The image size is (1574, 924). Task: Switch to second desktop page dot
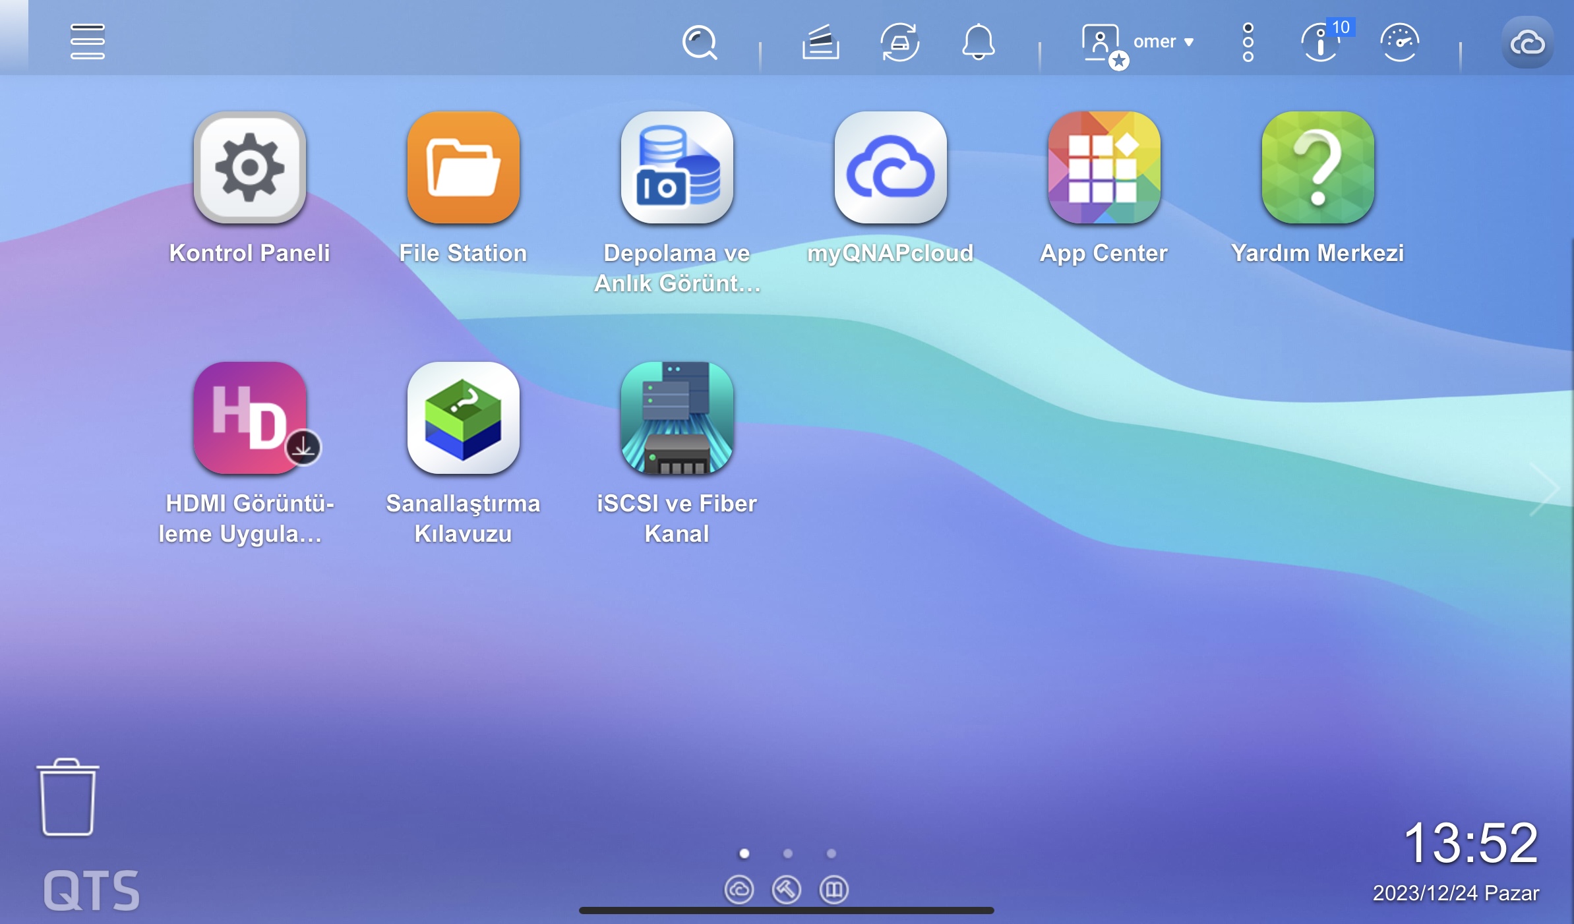pos(788,853)
